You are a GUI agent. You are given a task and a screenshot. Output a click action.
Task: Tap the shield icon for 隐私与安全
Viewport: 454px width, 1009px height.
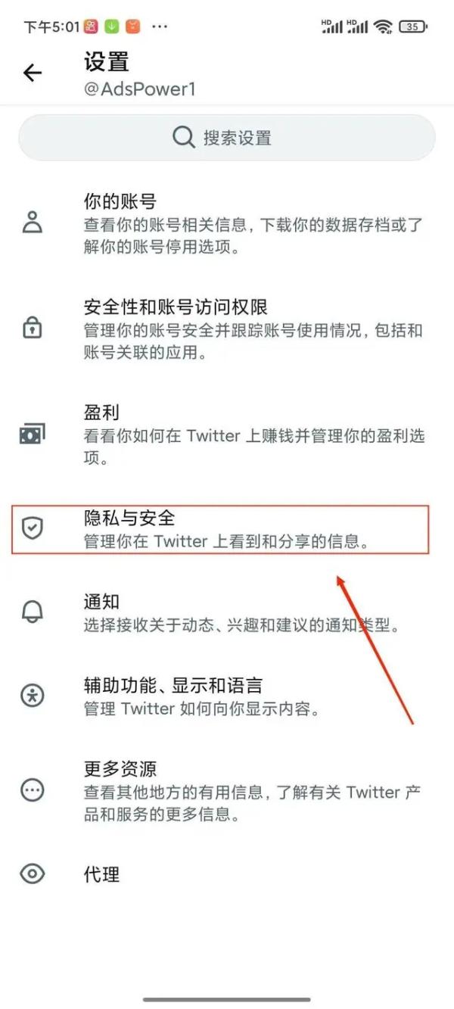pos(32,529)
